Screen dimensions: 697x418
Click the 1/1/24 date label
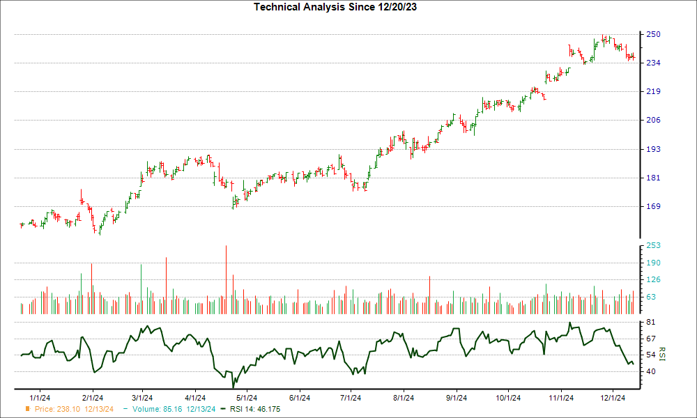pyautogui.click(x=40, y=398)
